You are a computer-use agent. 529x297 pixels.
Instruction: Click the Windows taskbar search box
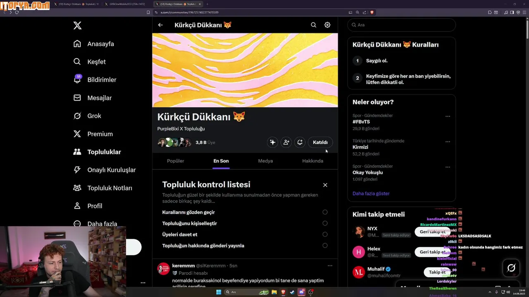click(246, 292)
